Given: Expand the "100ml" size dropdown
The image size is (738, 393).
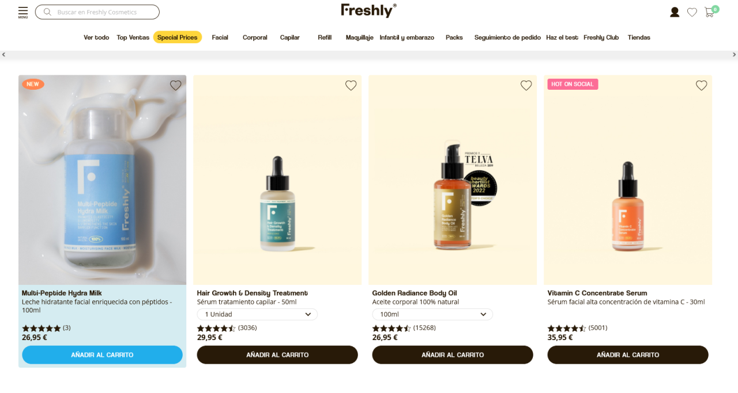Looking at the screenshot, I should 432,314.
